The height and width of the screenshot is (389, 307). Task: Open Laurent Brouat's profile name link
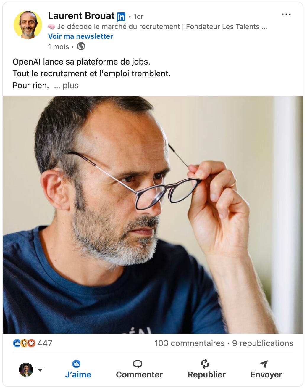click(81, 16)
